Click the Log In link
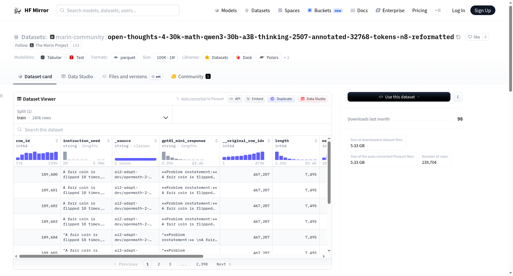This screenshot has height=276, width=513. [458, 10]
